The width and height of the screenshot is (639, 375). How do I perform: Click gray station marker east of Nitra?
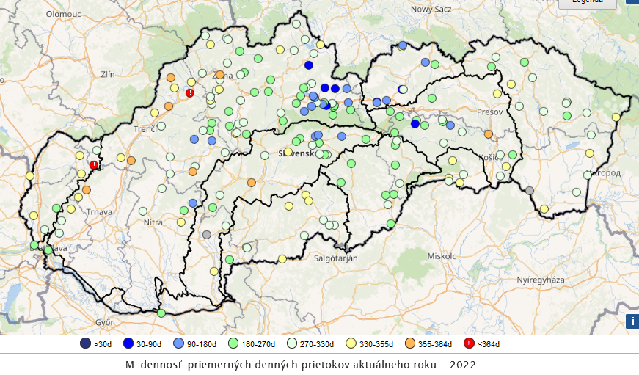pyautogui.click(x=207, y=235)
